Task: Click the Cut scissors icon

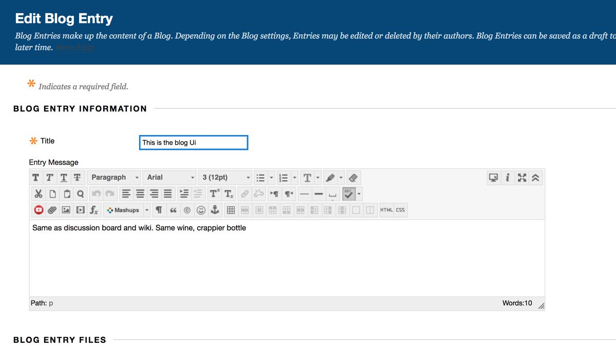Action: [x=38, y=194]
